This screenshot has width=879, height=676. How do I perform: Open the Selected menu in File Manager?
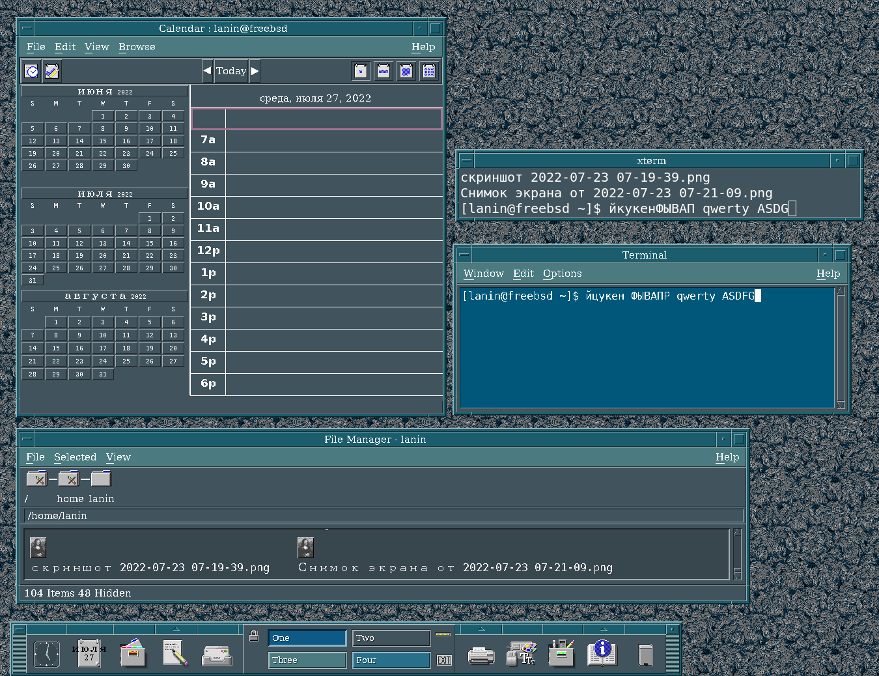pyautogui.click(x=75, y=457)
